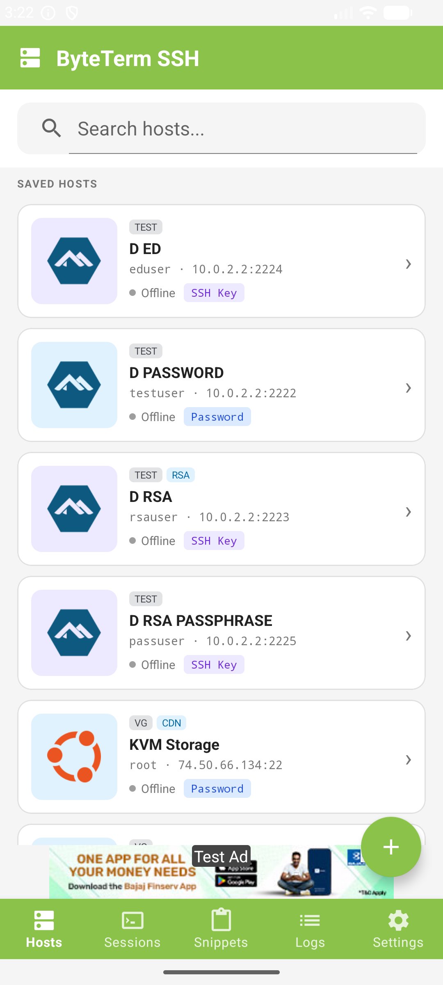Expand D PASSWORD host chevron
Screen dimensions: 443x985
pos(408,388)
